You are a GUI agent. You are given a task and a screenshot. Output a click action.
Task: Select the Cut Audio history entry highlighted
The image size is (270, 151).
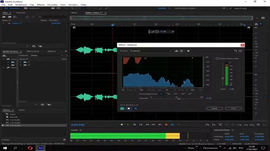(34, 125)
